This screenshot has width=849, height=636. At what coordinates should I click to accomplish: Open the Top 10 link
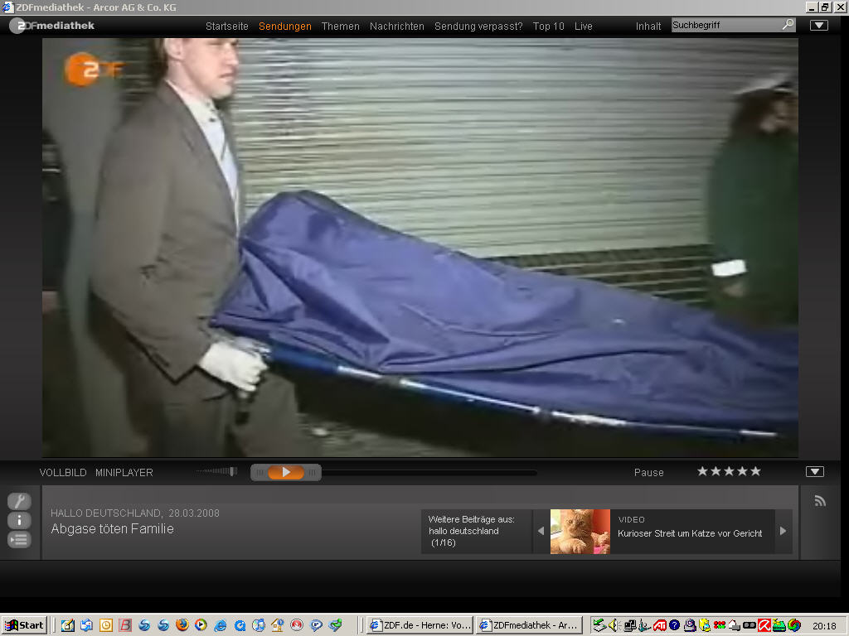[x=548, y=26]
